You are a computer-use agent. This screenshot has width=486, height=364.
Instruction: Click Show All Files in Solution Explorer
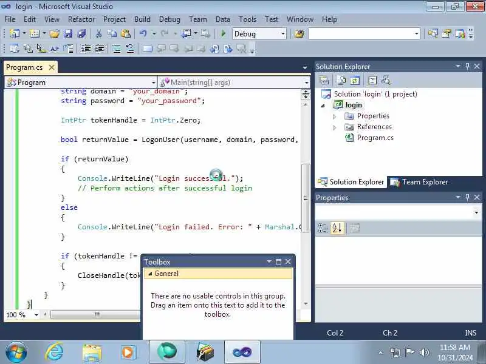(341, 81)
